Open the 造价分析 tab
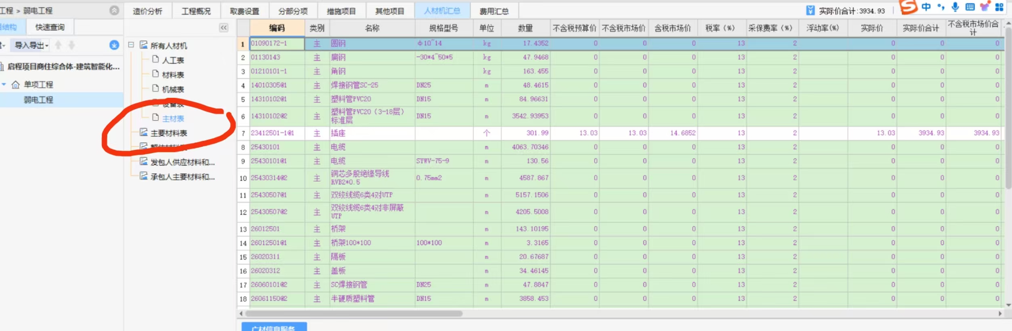 click(147, 11)
